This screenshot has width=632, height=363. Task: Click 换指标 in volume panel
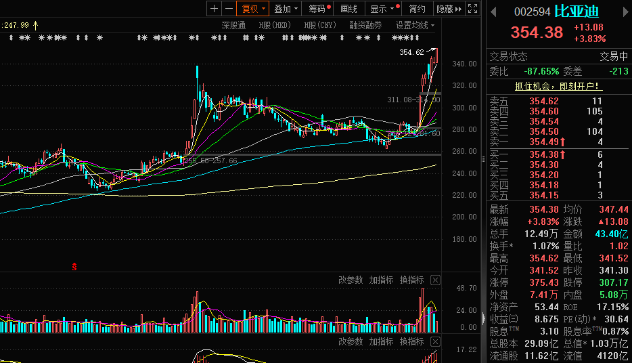[412, 280]
